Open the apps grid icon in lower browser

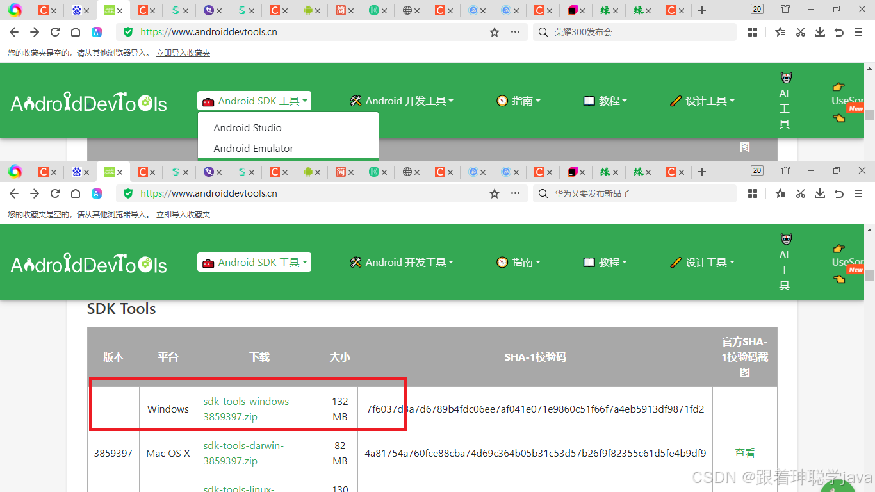[x=753, y=193]
